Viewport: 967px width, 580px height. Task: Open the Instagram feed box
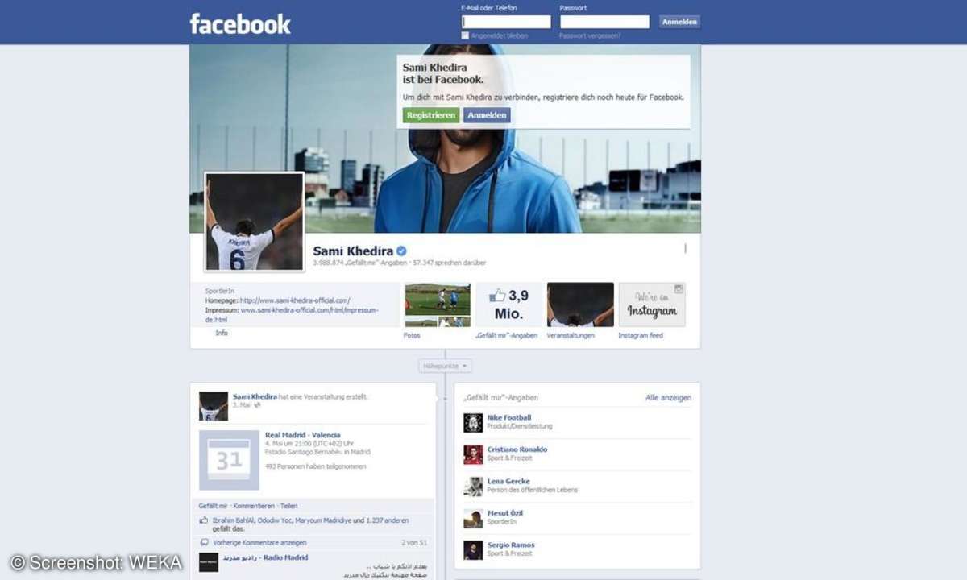coord(650,304)
